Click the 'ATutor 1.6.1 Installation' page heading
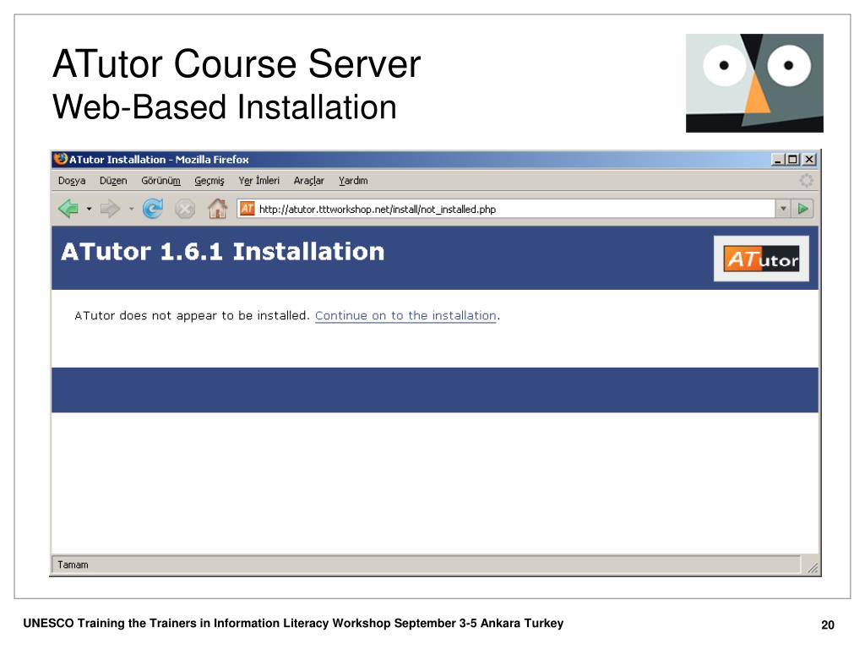 [x=223, y=252]
